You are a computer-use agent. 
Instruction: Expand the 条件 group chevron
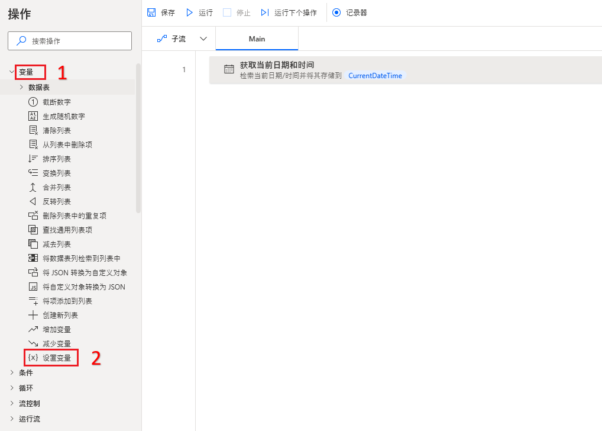(x=11, y=372)
